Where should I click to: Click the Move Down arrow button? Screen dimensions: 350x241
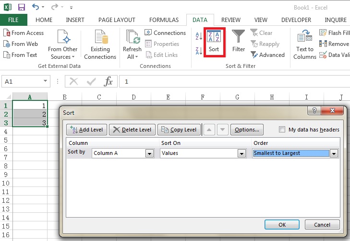(223, 130)
